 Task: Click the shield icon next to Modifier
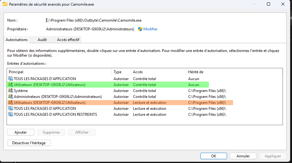point(140,29)
